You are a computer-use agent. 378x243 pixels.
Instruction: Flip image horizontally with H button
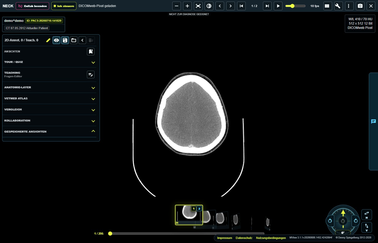[367, 215]
